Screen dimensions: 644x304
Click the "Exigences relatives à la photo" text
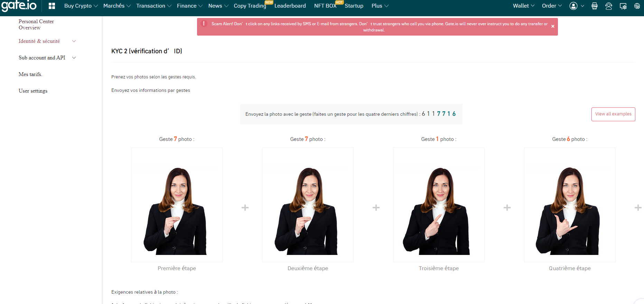click(144, 292)
